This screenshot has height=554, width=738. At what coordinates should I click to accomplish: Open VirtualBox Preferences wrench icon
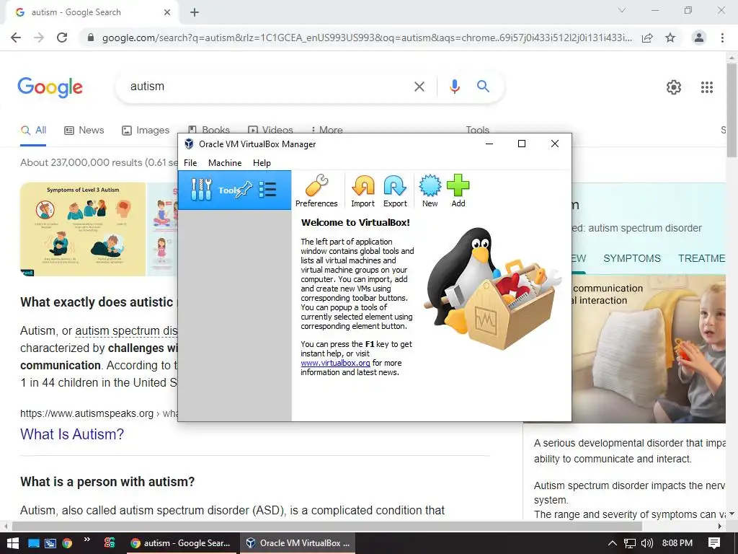(316, 185)
